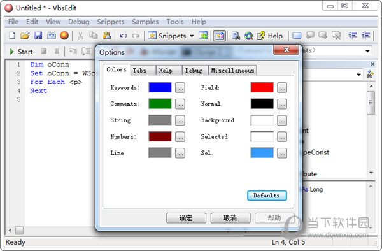
Task: Click the object browser icon
Action: coord(249,36)
